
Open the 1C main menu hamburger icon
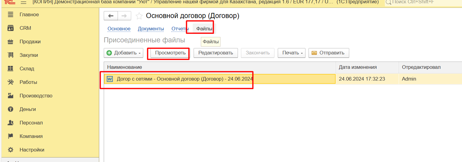click(x=24, y=2)
